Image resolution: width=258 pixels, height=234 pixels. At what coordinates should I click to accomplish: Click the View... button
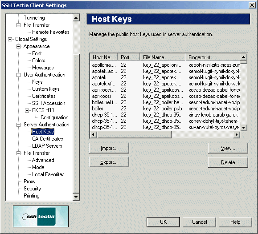[x=228, y=148]
